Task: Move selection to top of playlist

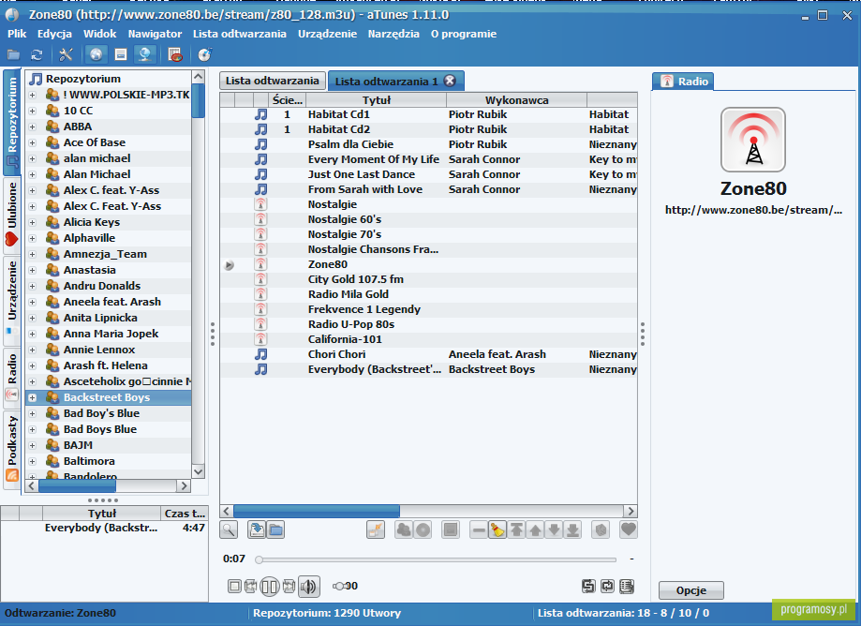Action: [x=517, y=529]
